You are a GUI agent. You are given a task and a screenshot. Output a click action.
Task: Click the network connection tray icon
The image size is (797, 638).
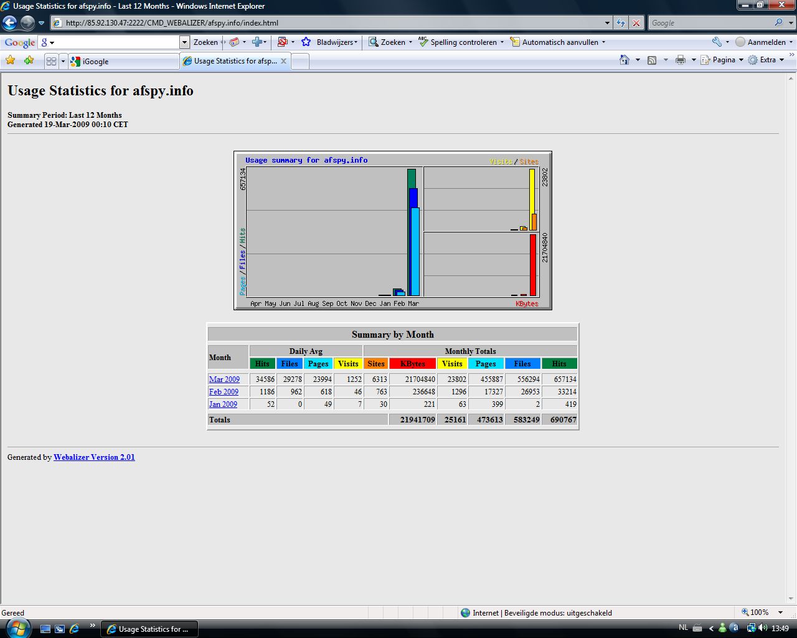pos(751,628)
